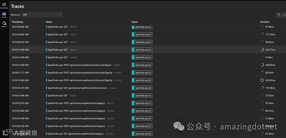Click span badge in the Sync/version row

142,88
